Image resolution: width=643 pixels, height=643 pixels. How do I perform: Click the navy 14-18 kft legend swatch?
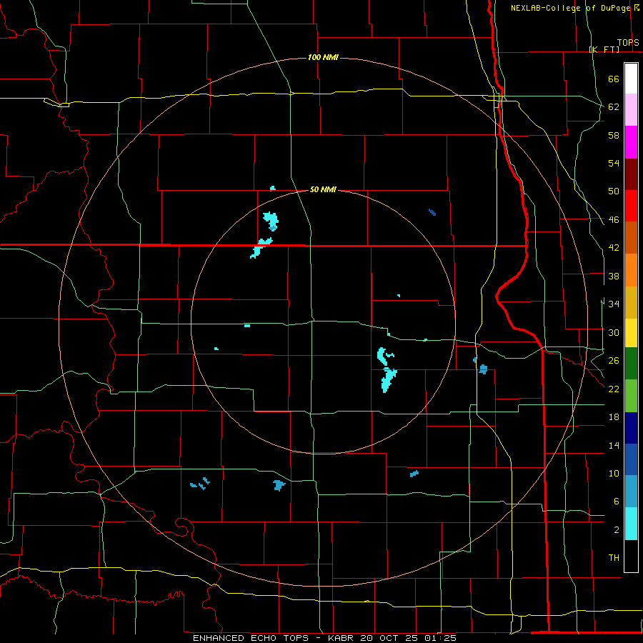(631, 428)
